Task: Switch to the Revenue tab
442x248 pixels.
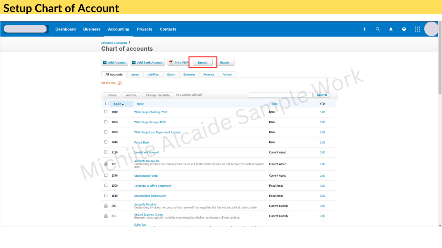Action: (209, 74)
